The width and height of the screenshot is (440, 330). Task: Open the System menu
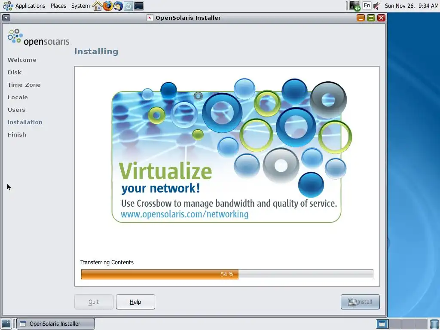pyautogui.click(x=80, y=6)
